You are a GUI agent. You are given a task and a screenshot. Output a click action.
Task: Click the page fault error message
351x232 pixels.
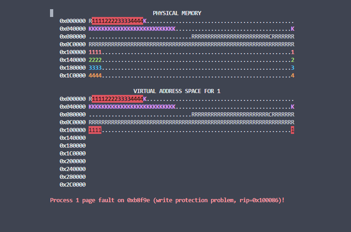(x=167, y=200)
